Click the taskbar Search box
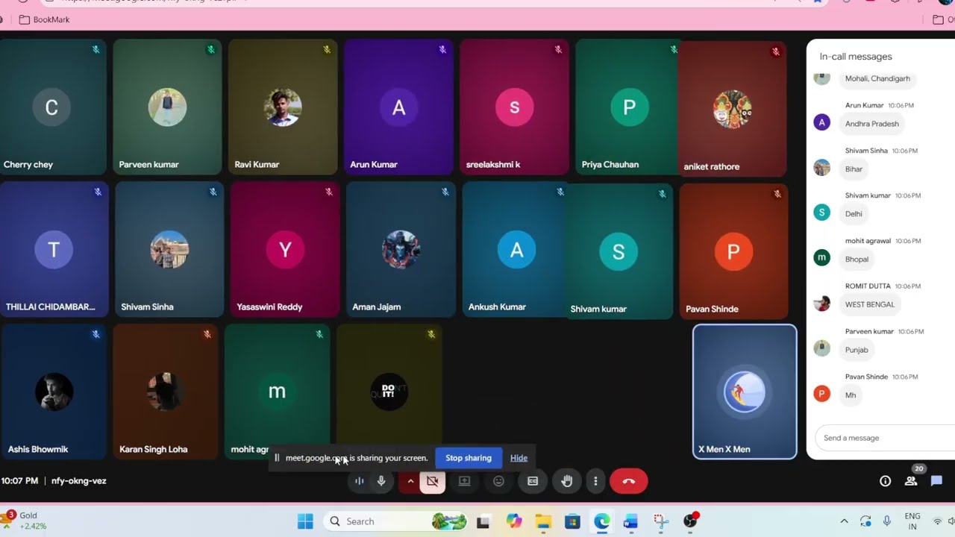 (395, 521)
